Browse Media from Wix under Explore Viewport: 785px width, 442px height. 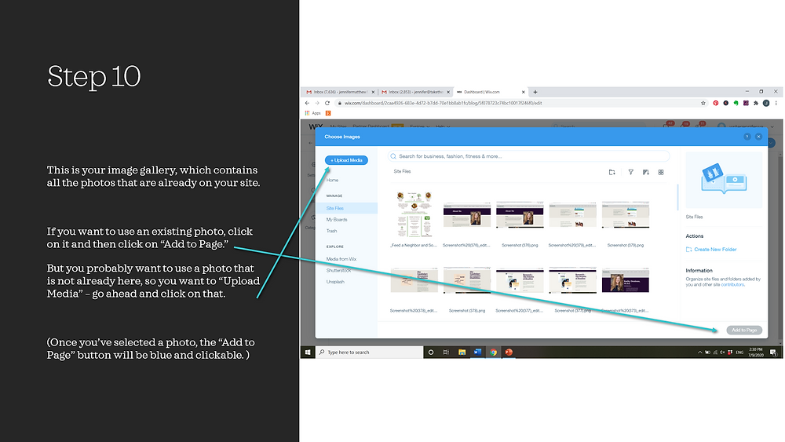[341, 259]
